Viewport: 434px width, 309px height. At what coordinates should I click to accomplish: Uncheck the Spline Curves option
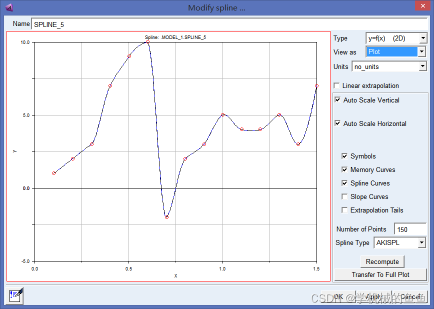344,183
